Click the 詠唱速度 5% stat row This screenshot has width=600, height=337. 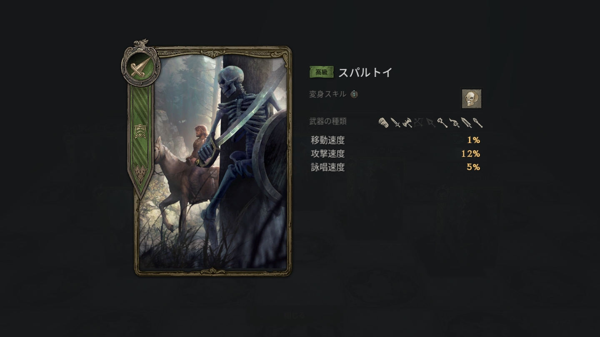(x=395, y=167)
